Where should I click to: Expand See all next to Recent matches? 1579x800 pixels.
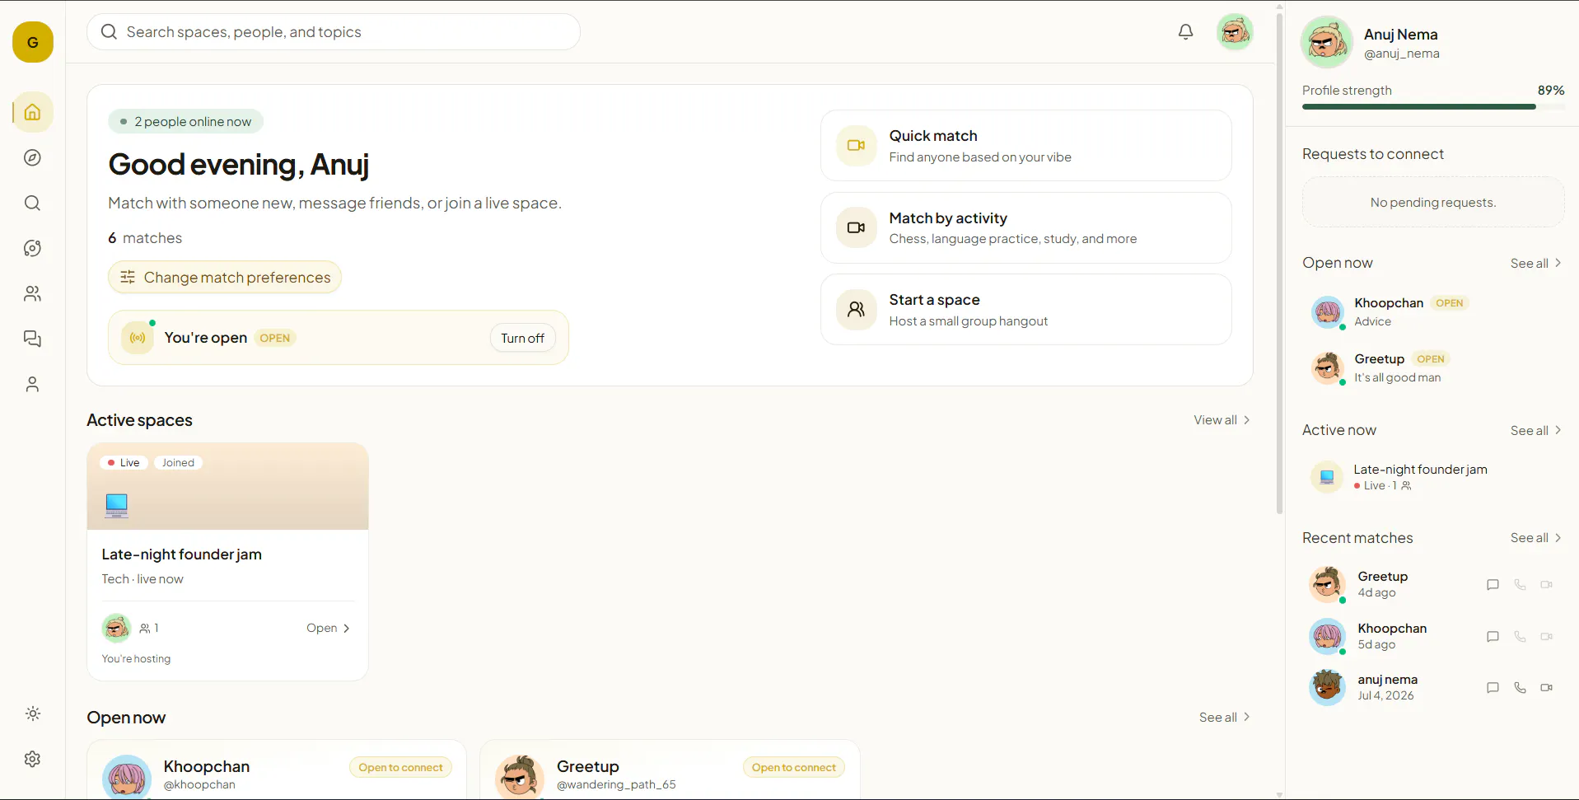pos(1535,538)
